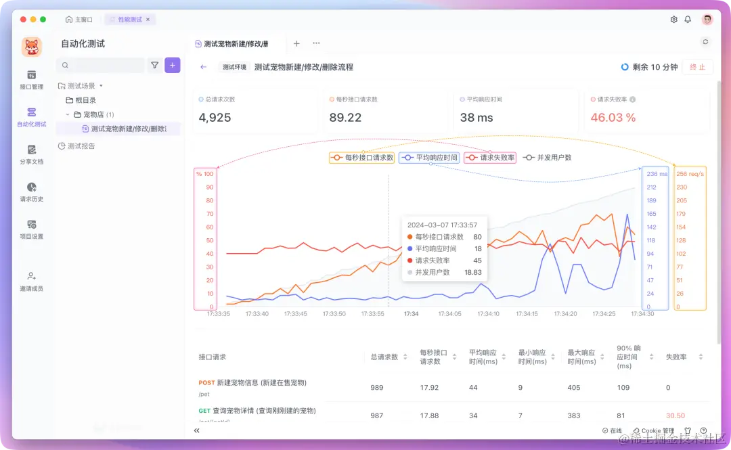Go back with the left arrow
Image resolution: width=731 pixels, height=450 pixels.
[203, 67]
